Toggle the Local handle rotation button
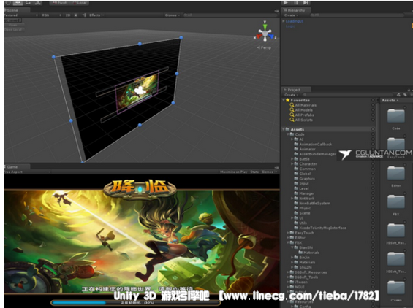This screenshot has width=413, height=308. (79, 3)
